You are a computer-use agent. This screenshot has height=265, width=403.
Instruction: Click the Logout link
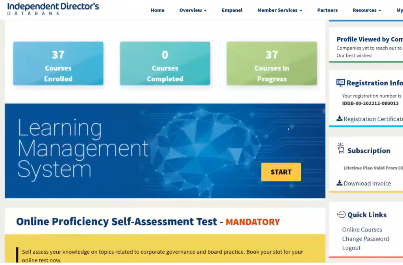click(x=351, y=248)
